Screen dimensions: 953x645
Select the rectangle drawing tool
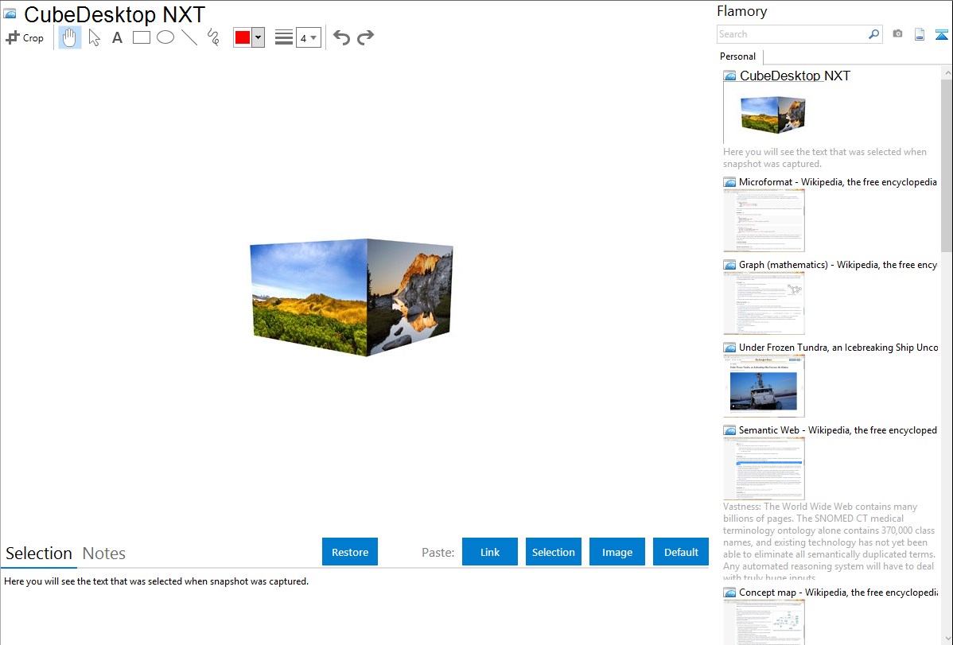[x=142, y=37]
